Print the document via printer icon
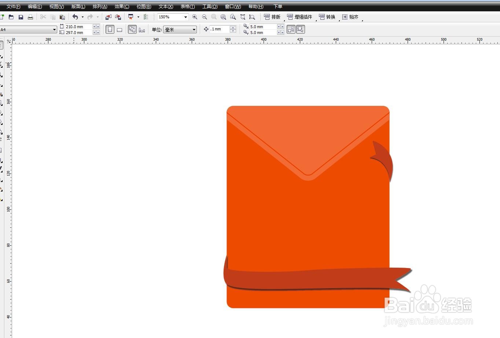500x338 pixels. click(30, 17)
